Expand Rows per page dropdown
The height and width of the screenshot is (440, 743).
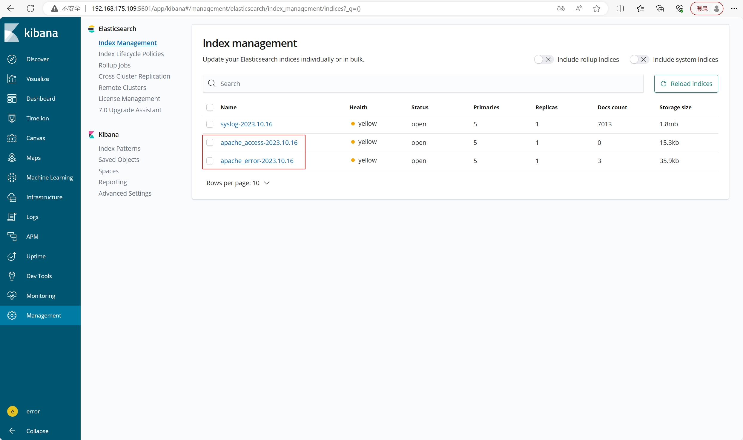coord(238,183)
